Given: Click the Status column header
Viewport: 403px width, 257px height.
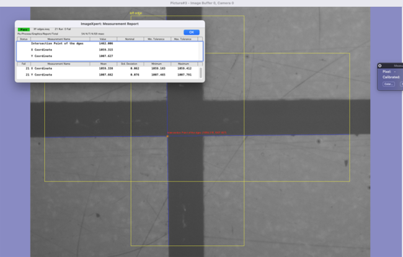Looking at the screenshot, I should click(x=24, y=39).
